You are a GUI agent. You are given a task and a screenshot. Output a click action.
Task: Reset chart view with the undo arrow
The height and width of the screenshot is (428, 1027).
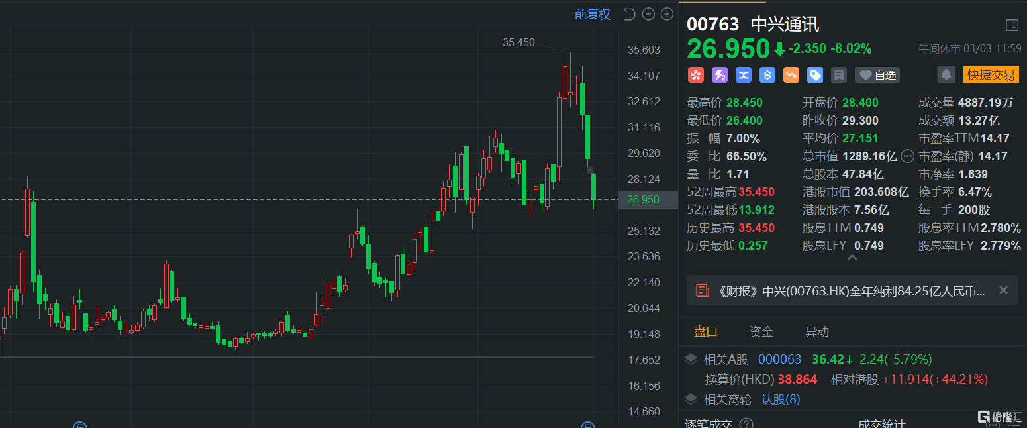[x=630, y=14]
